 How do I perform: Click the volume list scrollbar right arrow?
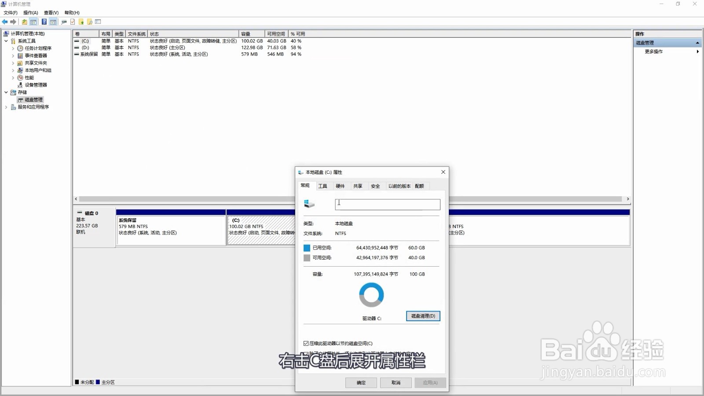[x=628, y=199]
